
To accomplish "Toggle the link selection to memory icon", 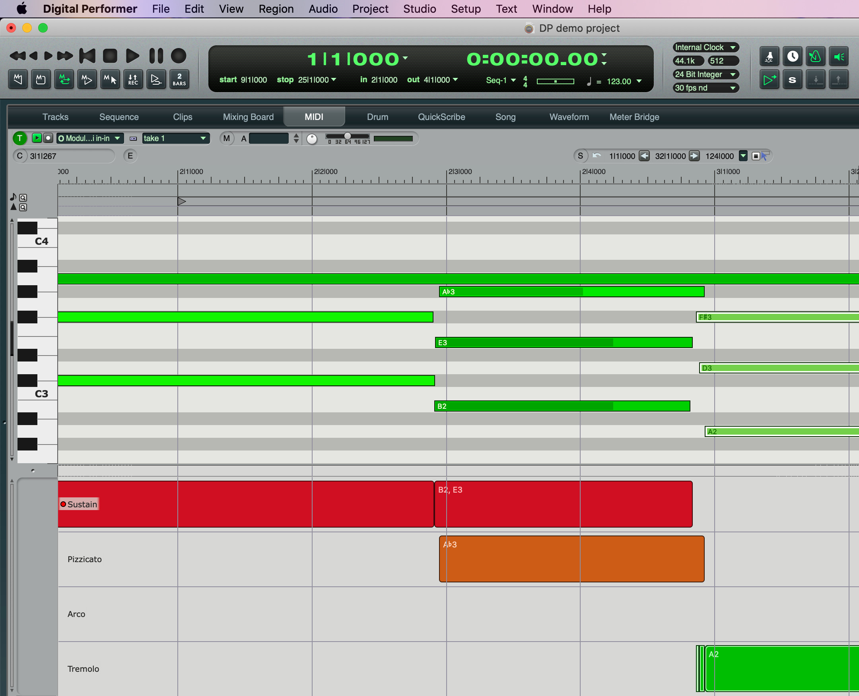I will [110, 79].
